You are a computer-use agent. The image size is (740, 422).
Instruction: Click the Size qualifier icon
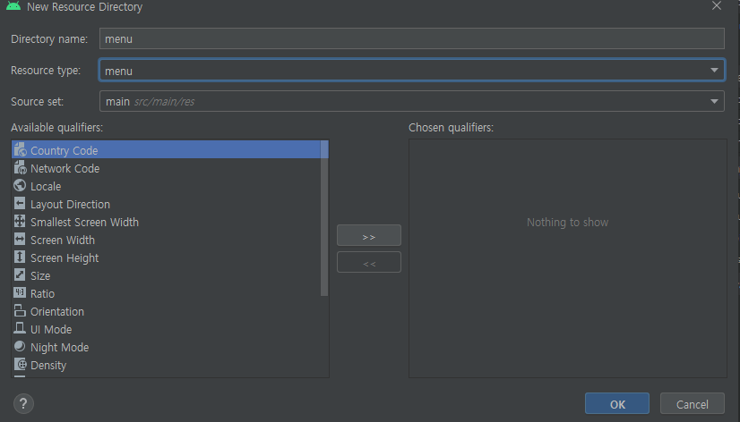(x=20, y=275)
